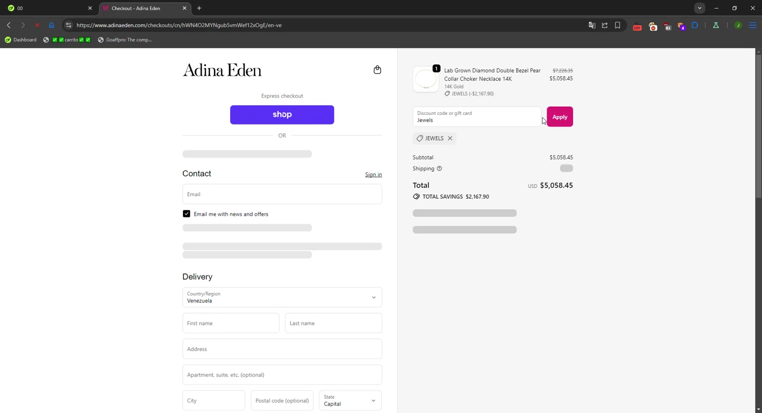Click the shipping info question mark icon
The image size is (762, 413).
[439, 169]
